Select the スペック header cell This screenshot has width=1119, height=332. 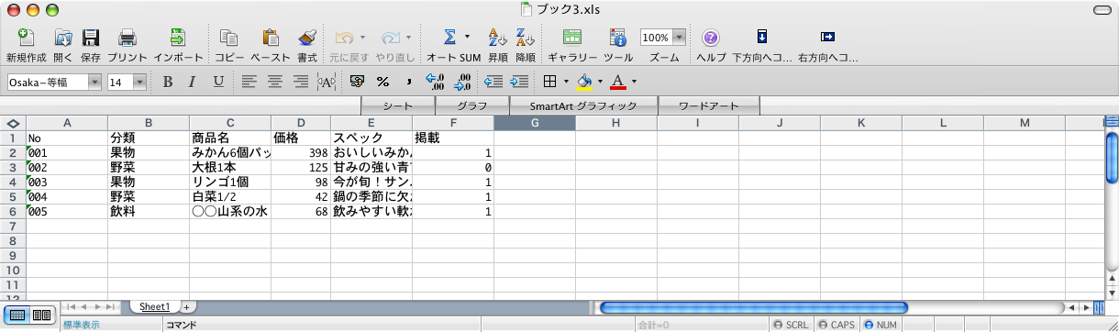click(371, 138)
